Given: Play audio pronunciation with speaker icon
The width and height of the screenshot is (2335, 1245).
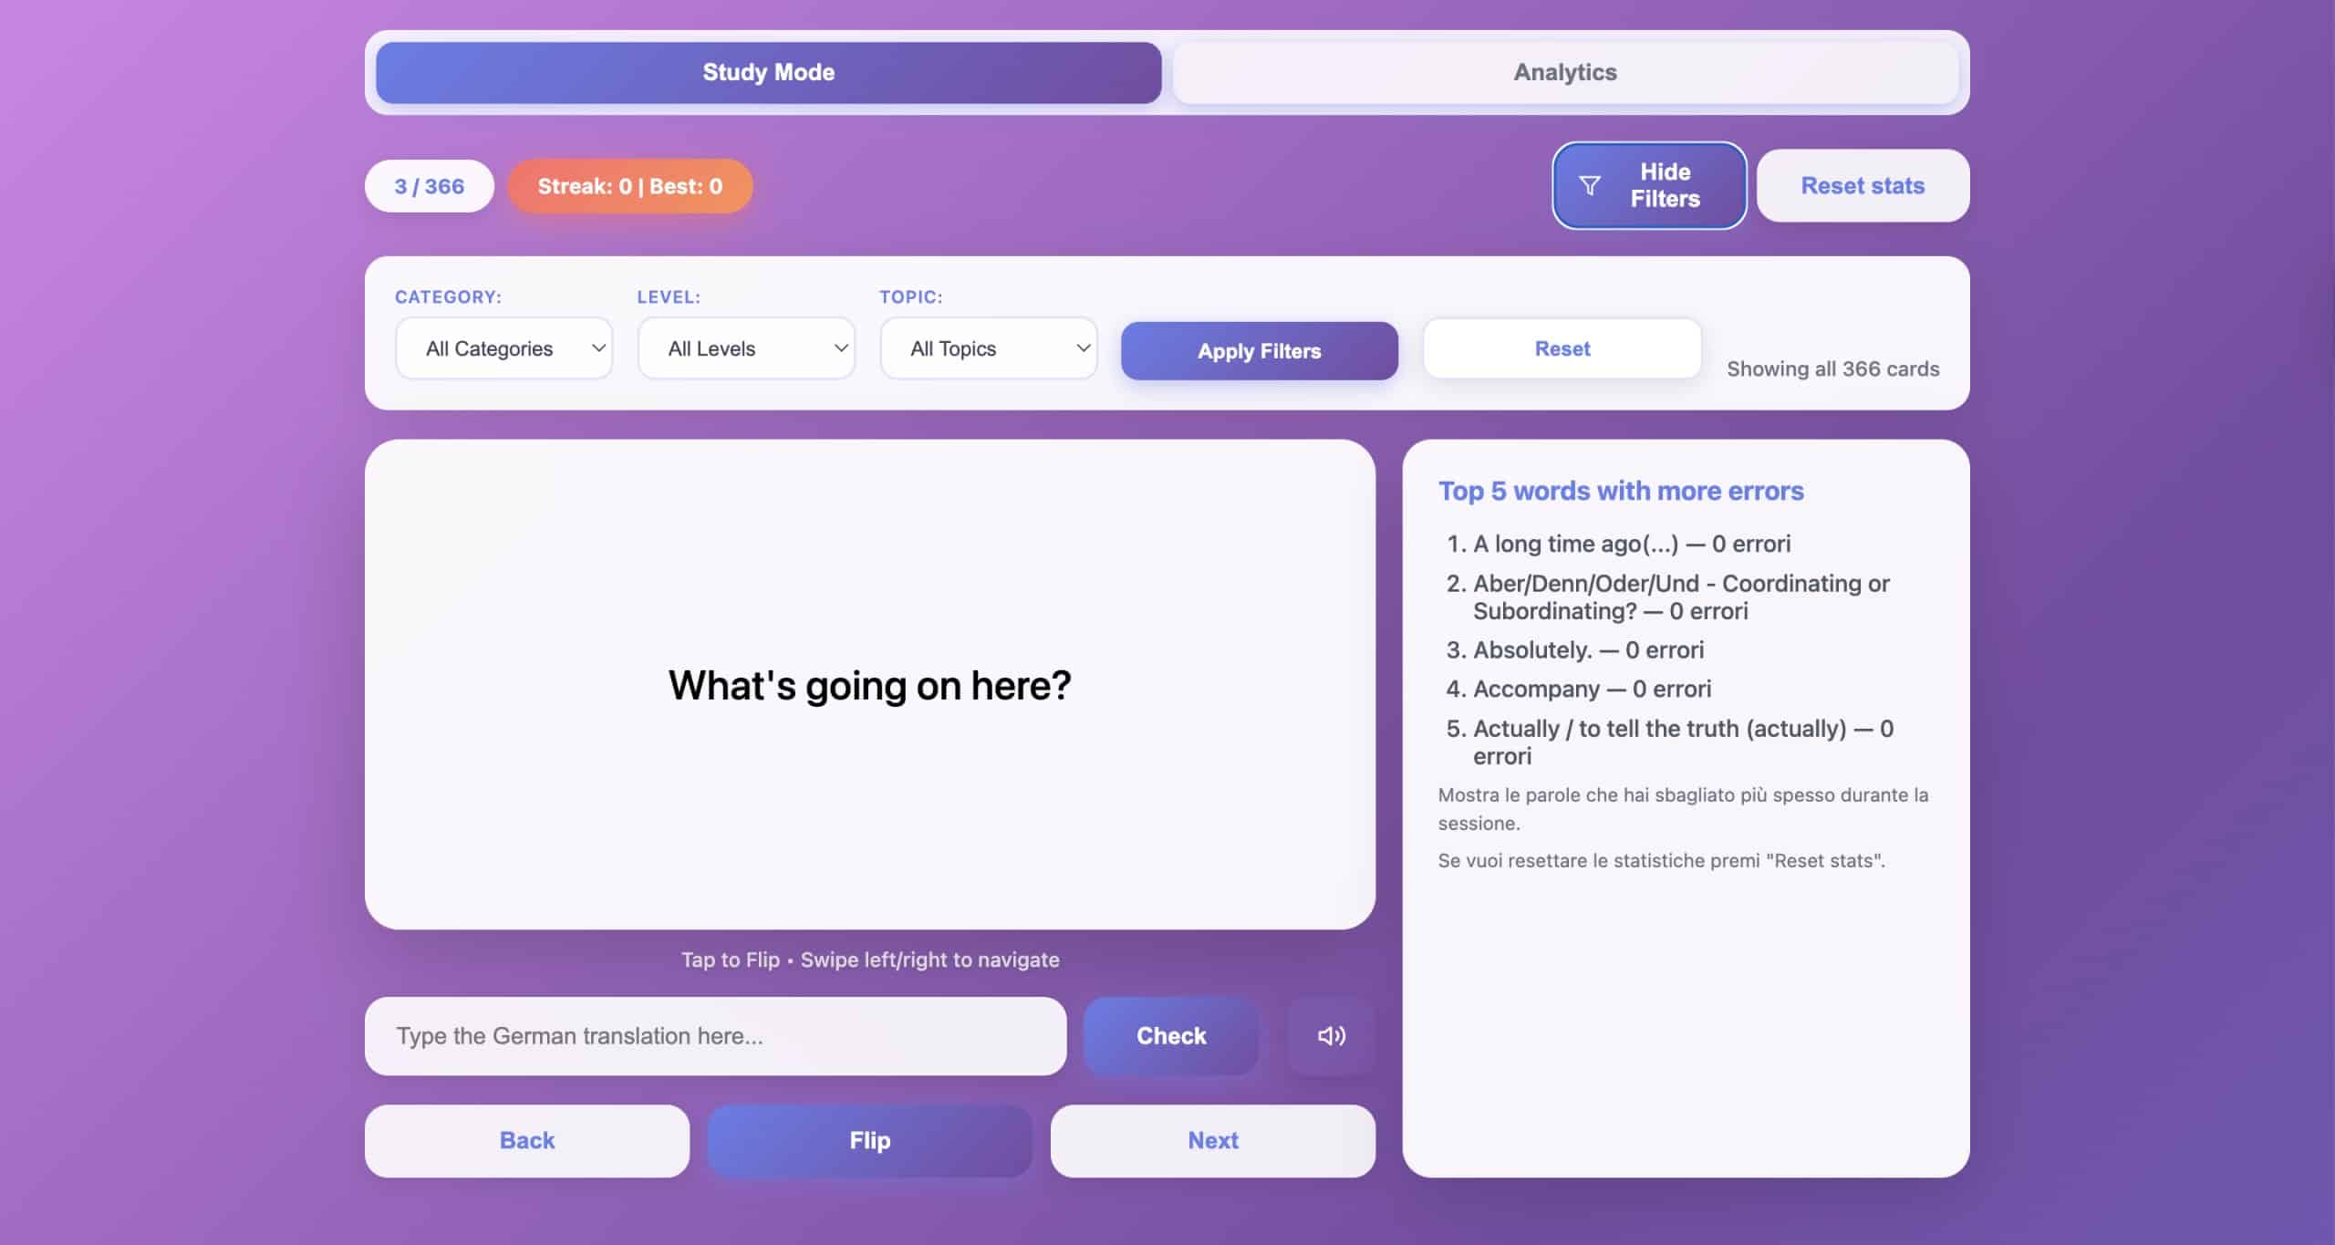Looking at the screenshot, I should click(1331, 1035).
